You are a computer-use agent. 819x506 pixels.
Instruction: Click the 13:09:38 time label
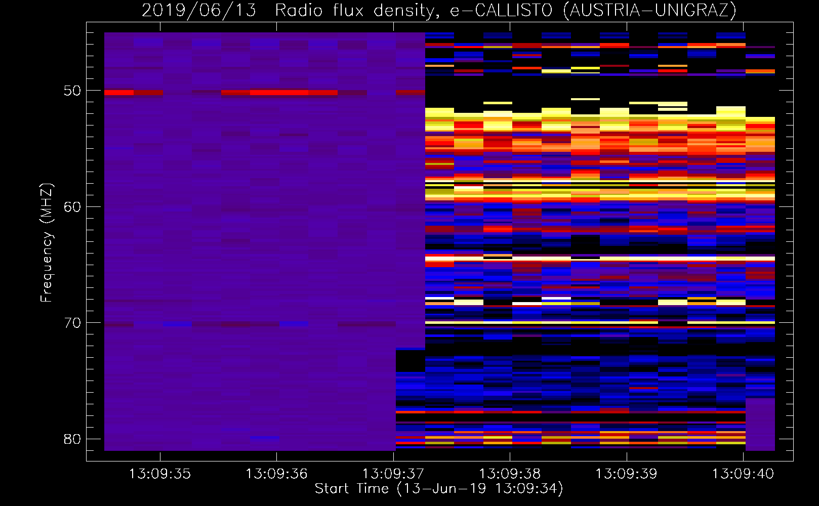tap(510, 474)
